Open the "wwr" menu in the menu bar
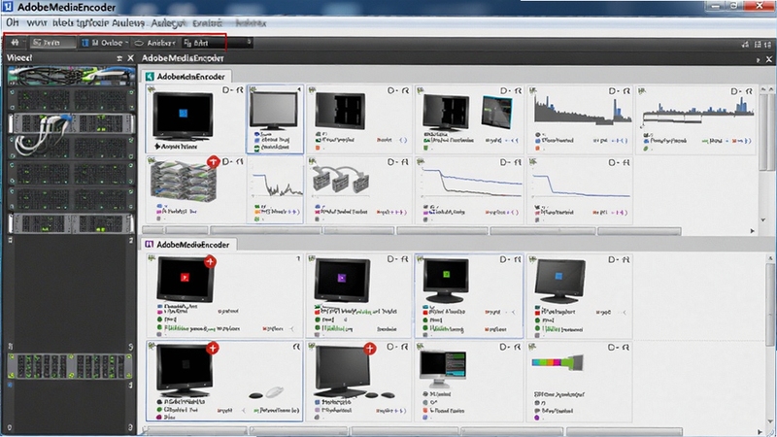 coord(37,22)
